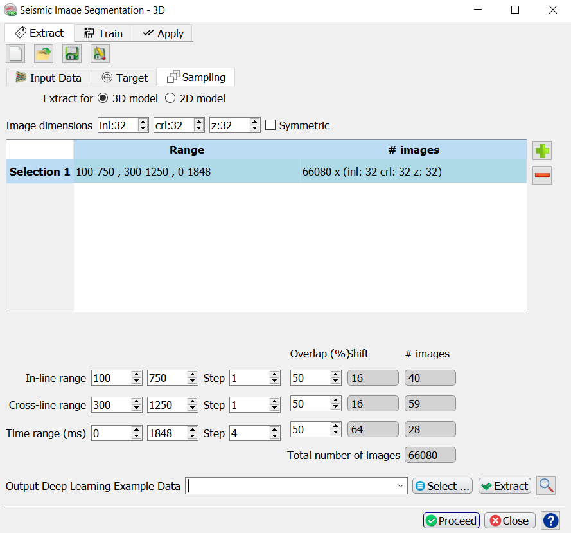The height and width of the screenshot is (533, 571).
Task: Add a new selection with green plus
Action: coord(542,151)
